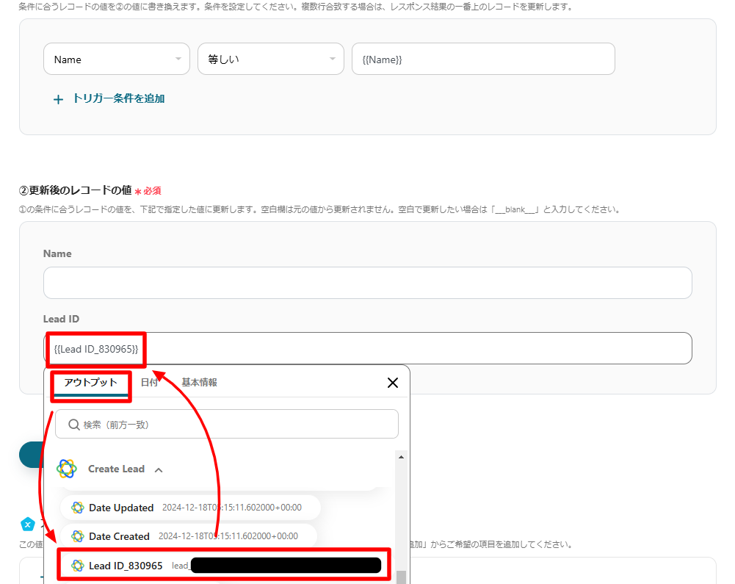Click the empty Name input under updated values

367,283
